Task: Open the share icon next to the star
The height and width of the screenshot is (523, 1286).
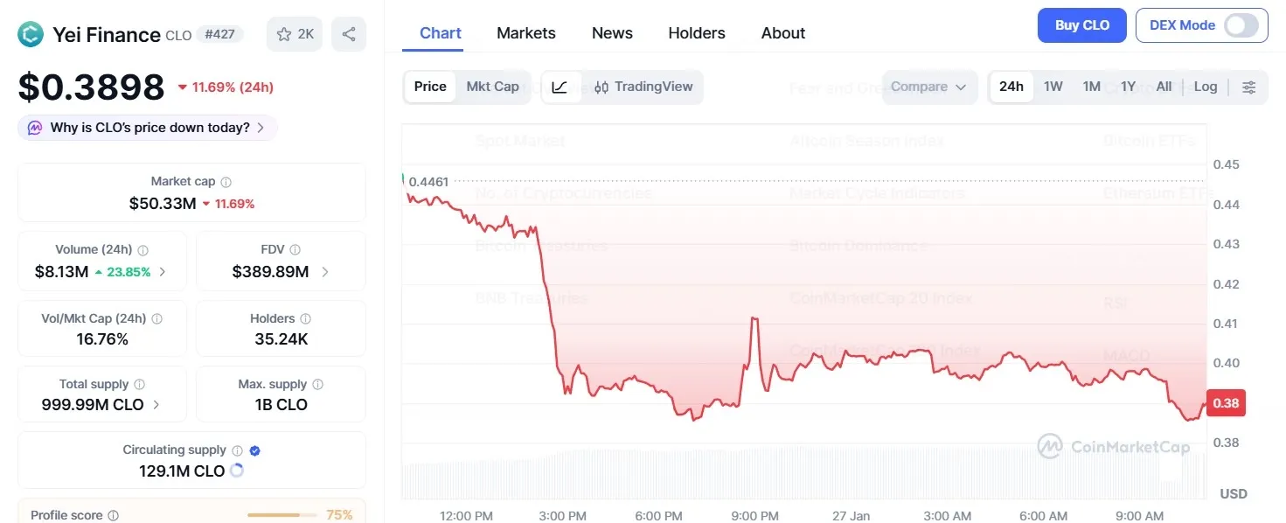Action: (x=348, y=35)
